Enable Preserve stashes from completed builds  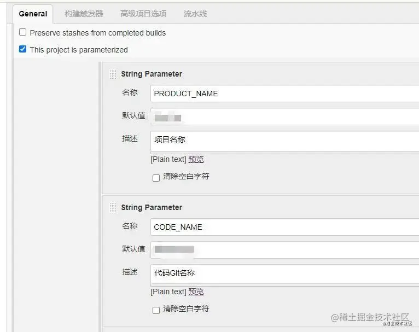click(23, 32)
